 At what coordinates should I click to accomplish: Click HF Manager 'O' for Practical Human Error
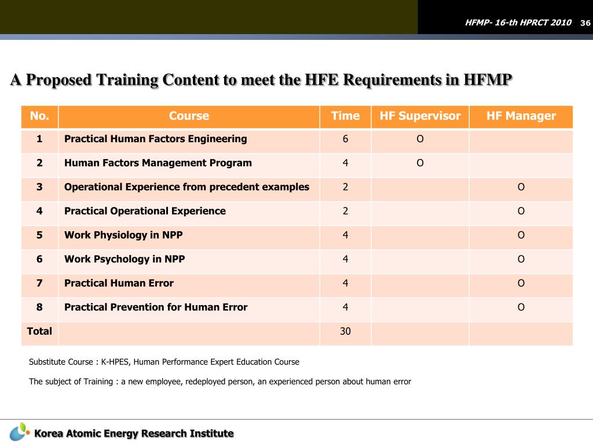coord(521,283)
